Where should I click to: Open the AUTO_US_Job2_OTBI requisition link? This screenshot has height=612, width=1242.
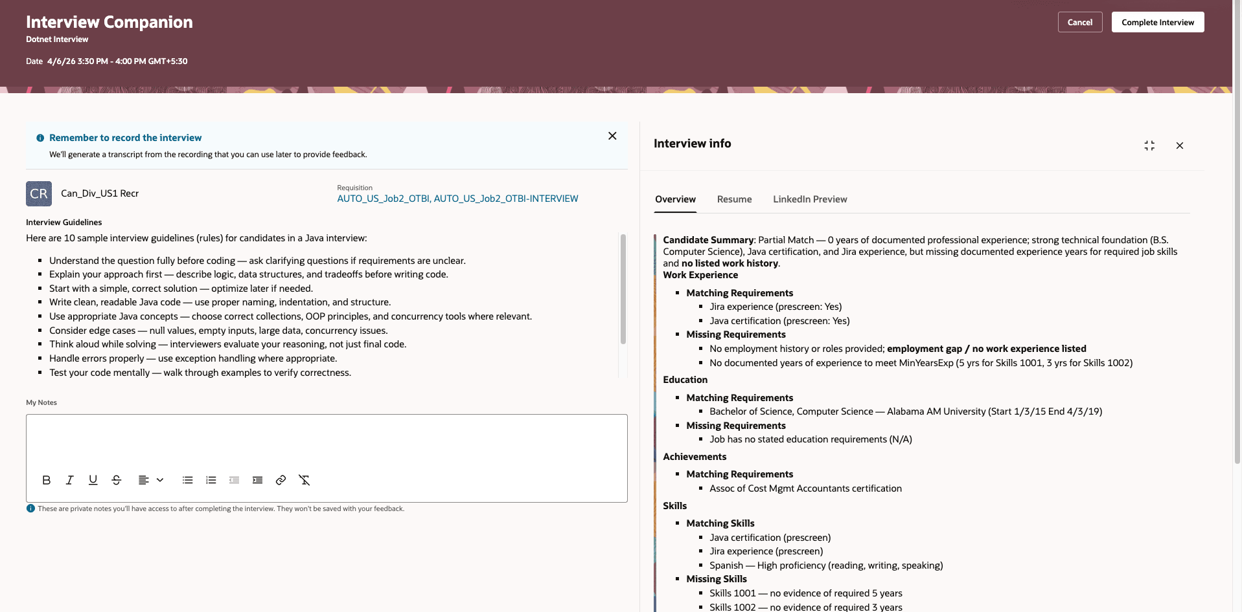[x=457, y=199]
